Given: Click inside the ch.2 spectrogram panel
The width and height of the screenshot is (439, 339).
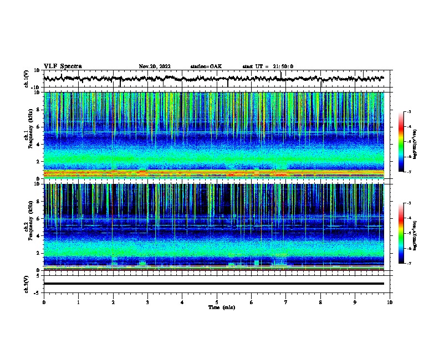Looking at the screenshot, I should [214, 227].
